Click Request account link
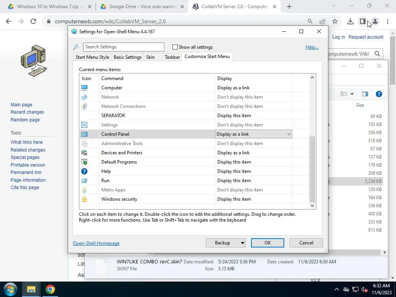This screenshot has width=396, height=297. pyautogui.click(x=366, y=37)
